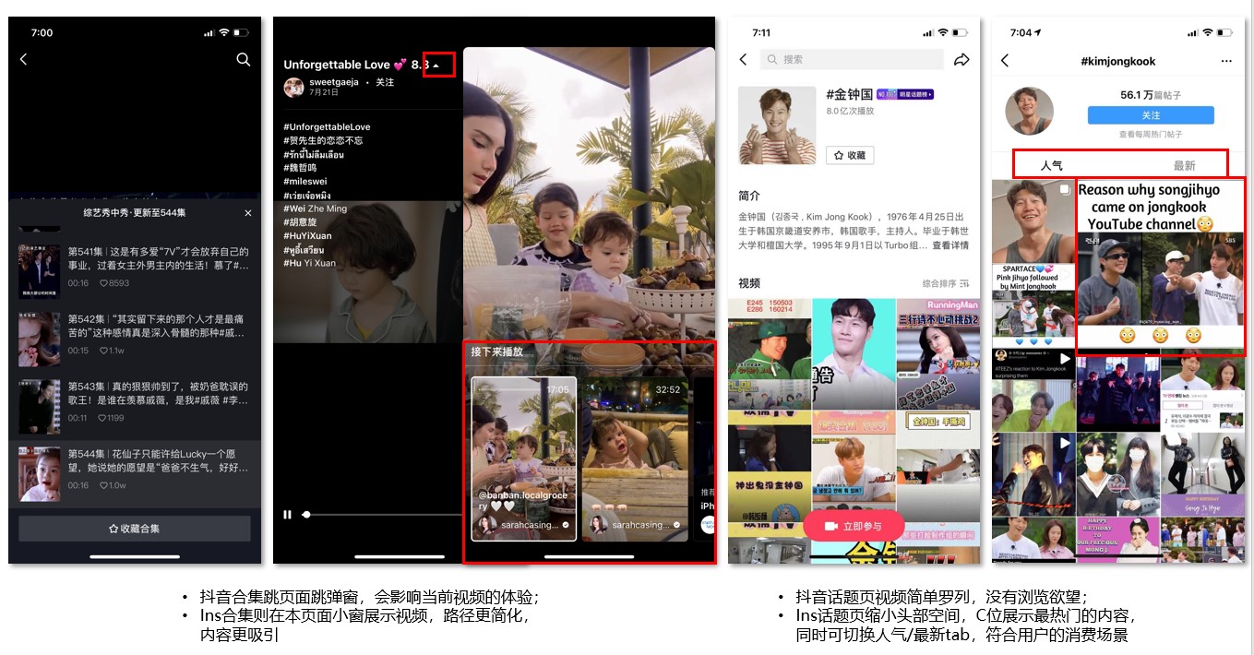1254x655 pixels.
Task: Click the video progress bar
Action: click(382, 515)
